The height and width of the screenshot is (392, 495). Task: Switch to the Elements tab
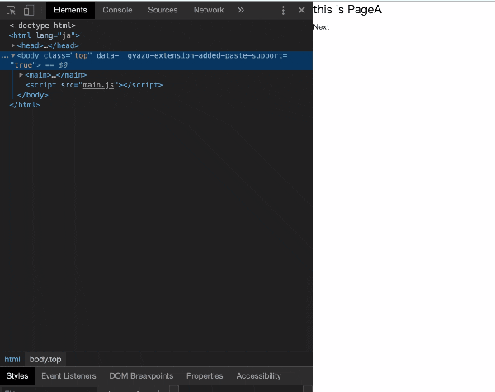tap(70, 10)
